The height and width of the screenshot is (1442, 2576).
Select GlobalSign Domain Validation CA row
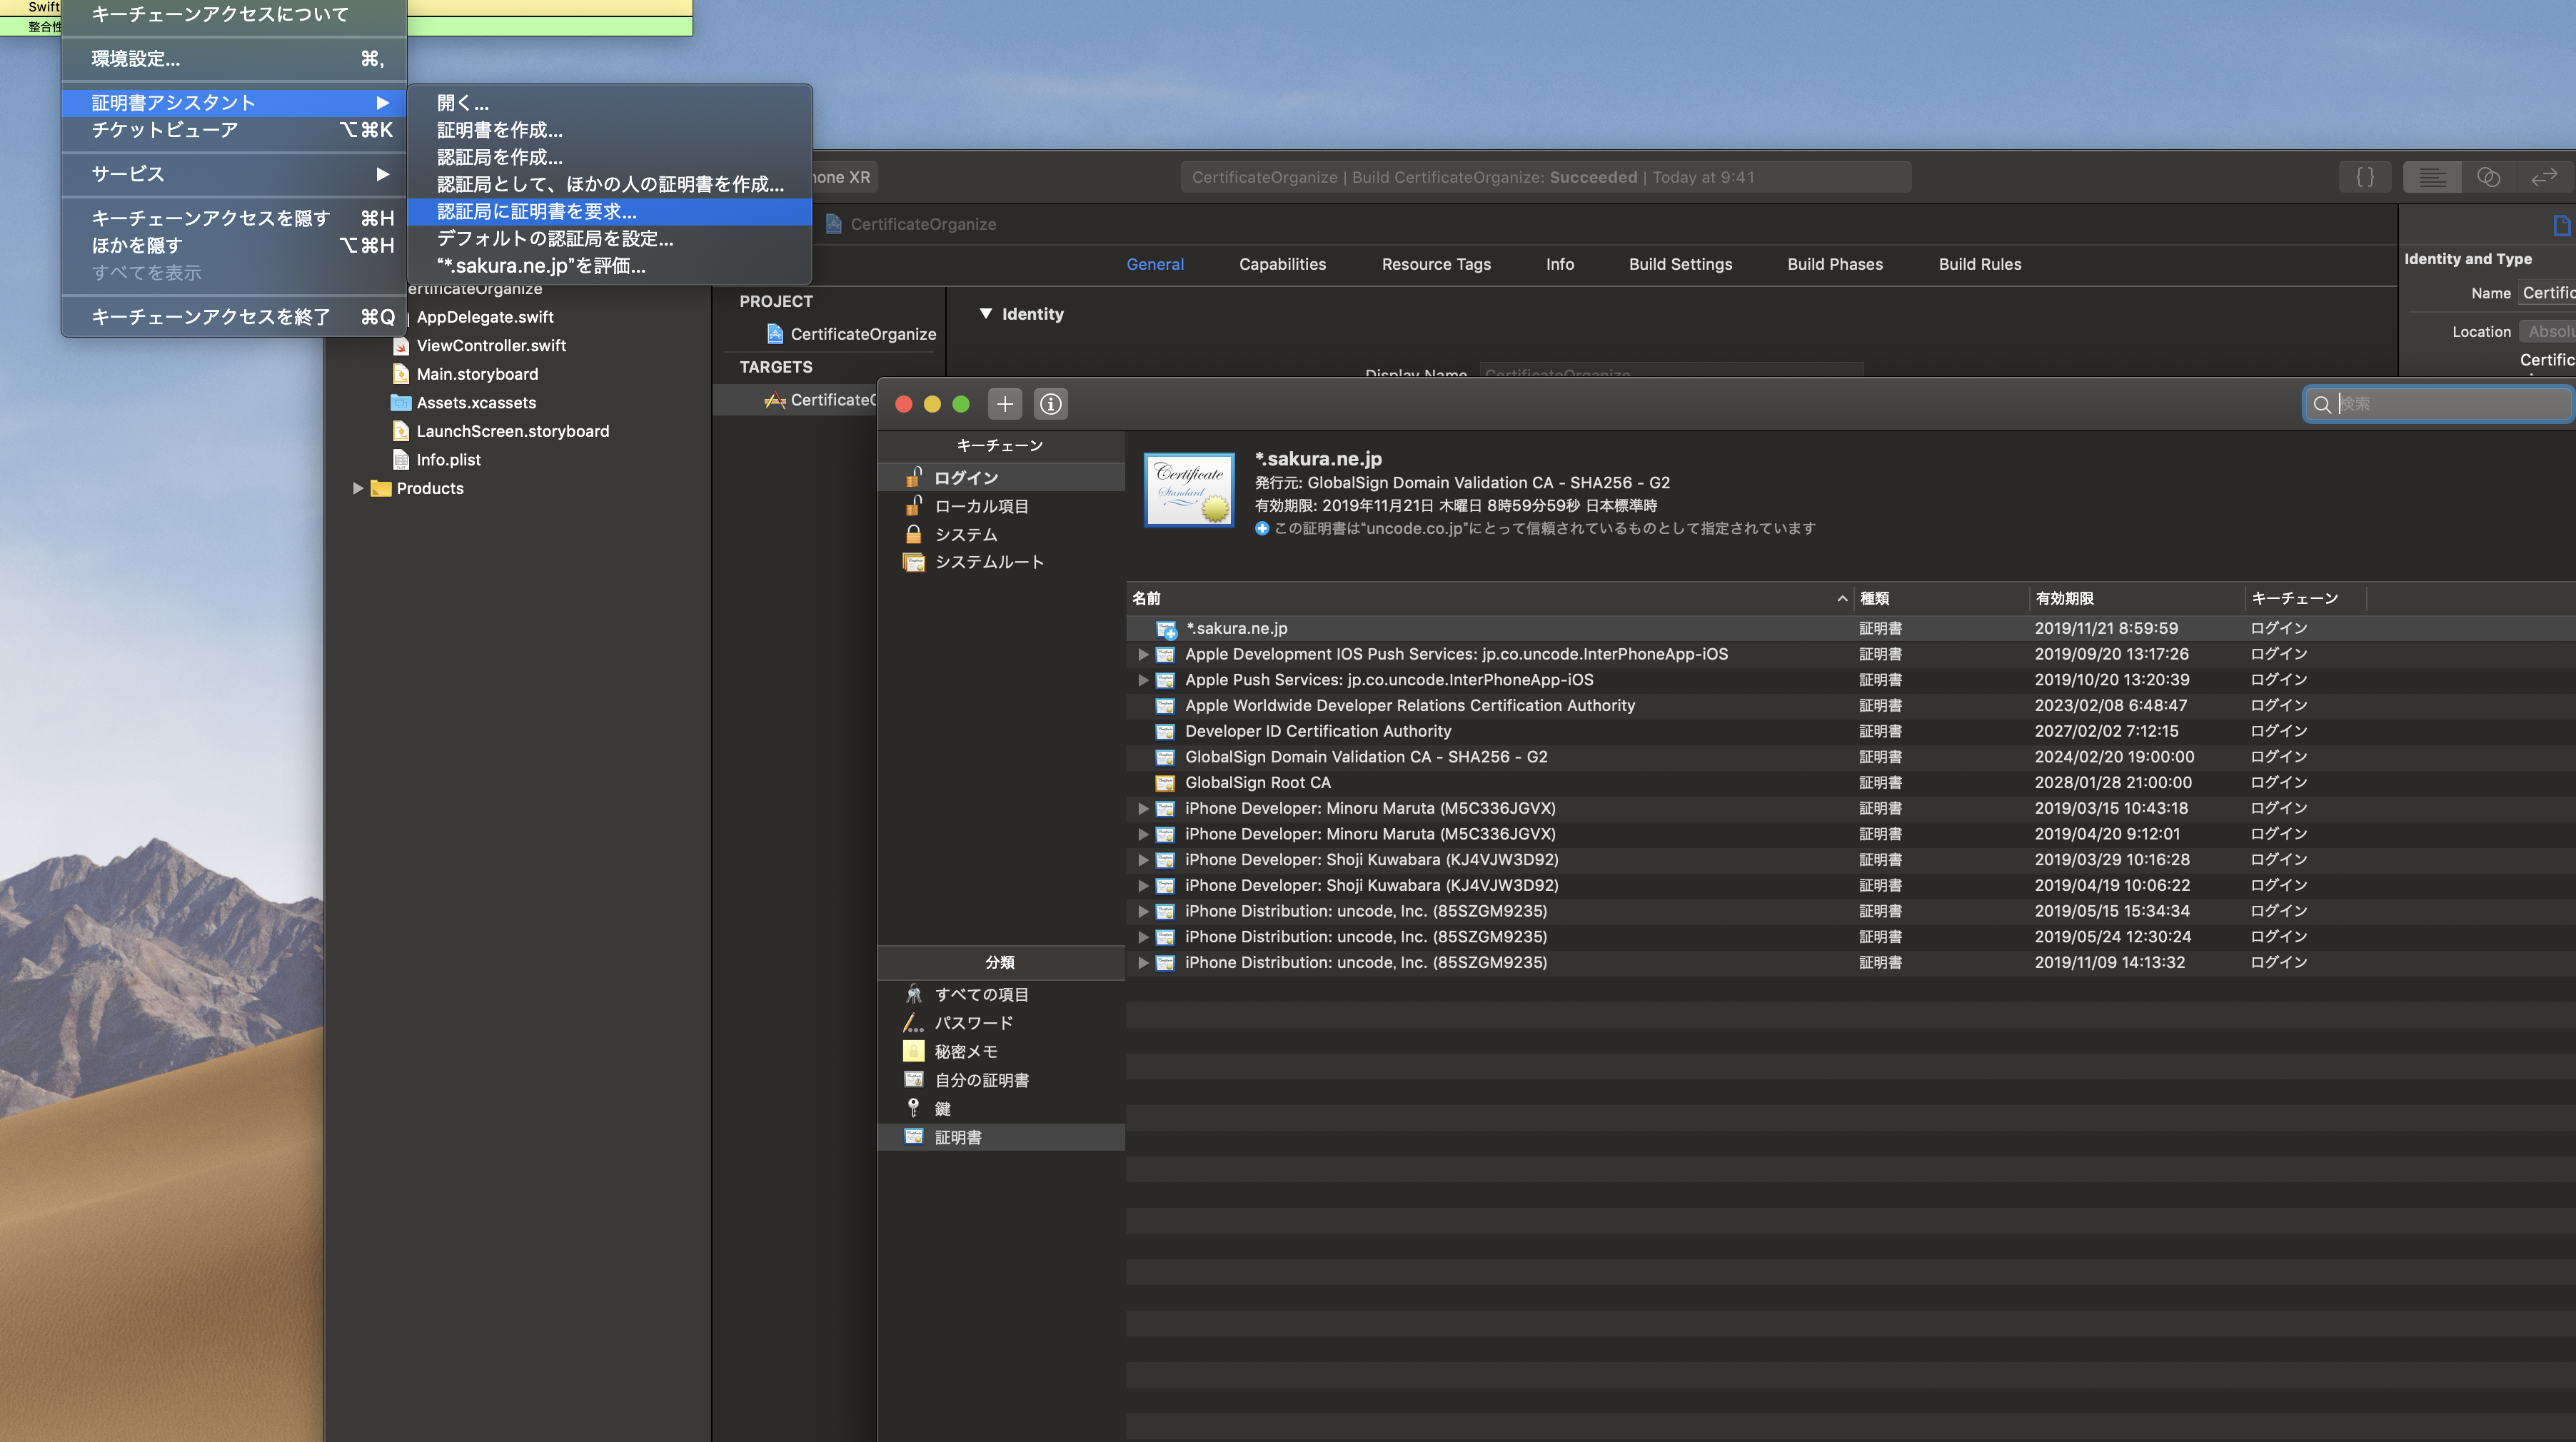(1850, 757)
